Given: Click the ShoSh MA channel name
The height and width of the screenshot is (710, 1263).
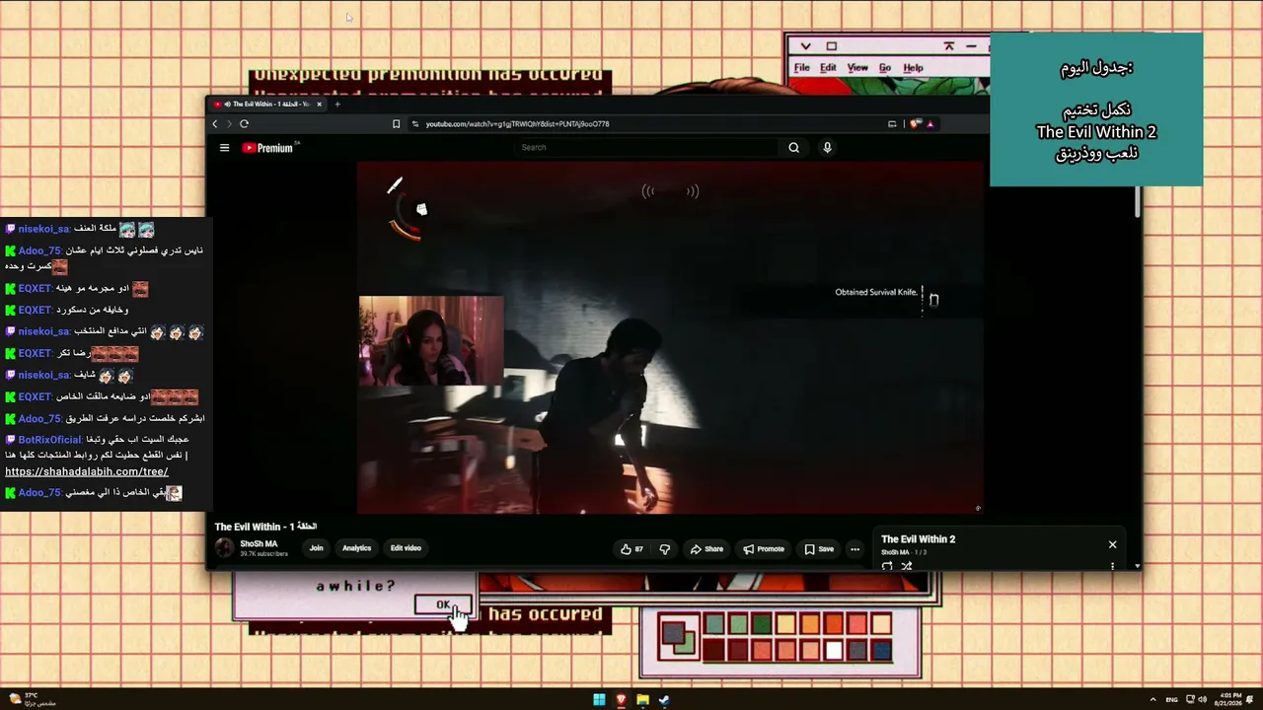Looking at the screenshot, I should click(259, 544).
